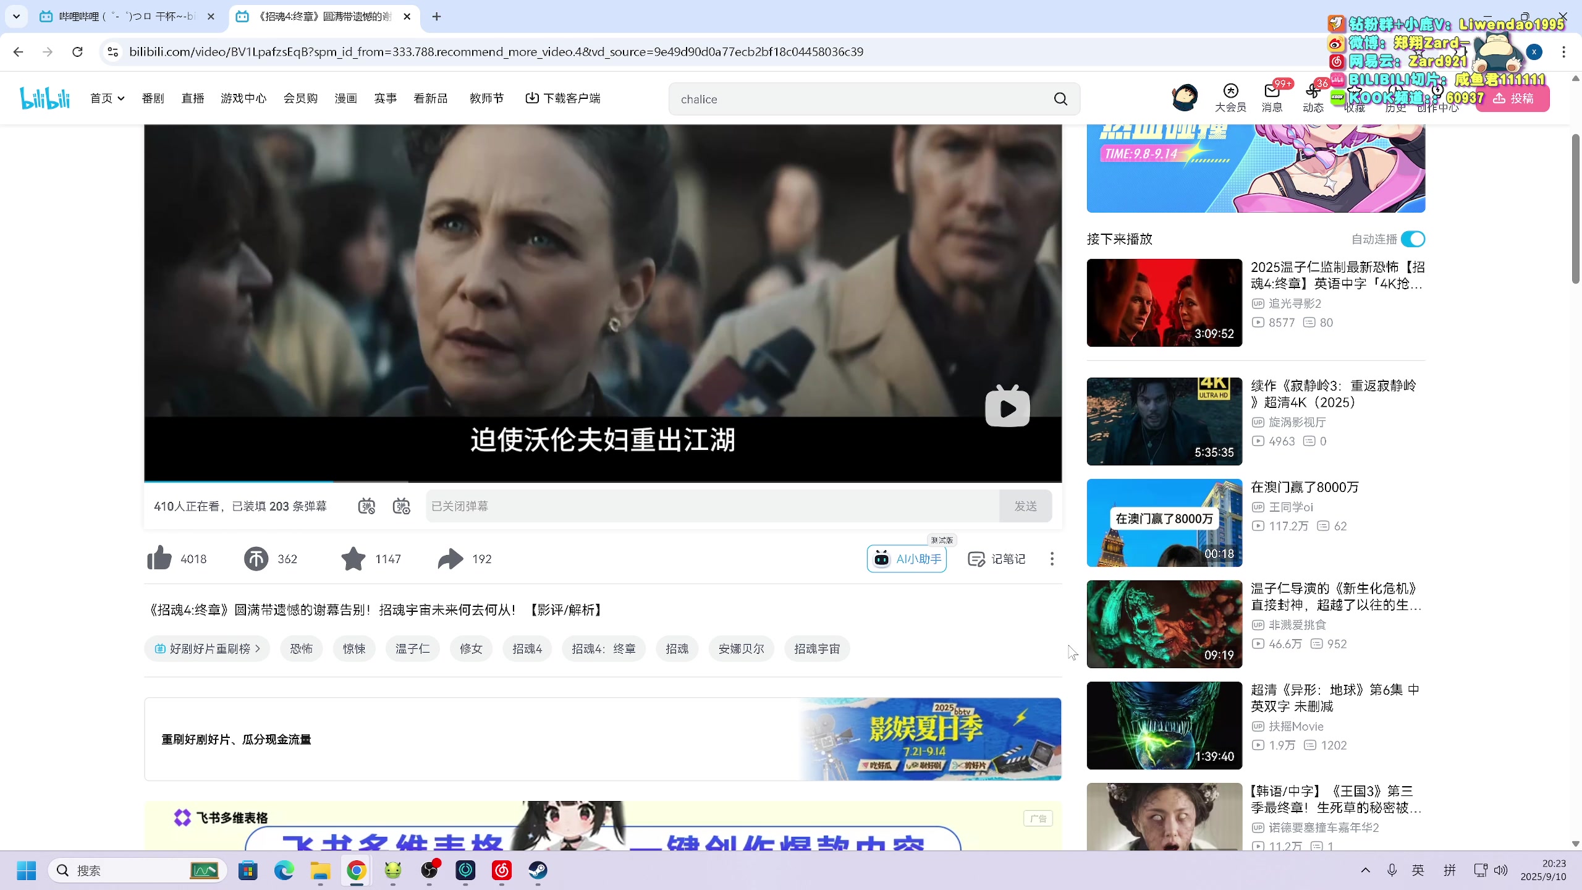Screen dimensions: 1582x890
Task: Open the 记笔记 notes tool
Action: [996, 559]
